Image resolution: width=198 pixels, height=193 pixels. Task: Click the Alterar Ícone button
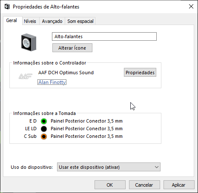click(x=72, y=48)
